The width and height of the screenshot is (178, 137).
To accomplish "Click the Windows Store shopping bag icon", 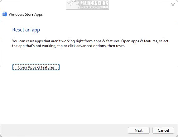I will click(5, 14).
